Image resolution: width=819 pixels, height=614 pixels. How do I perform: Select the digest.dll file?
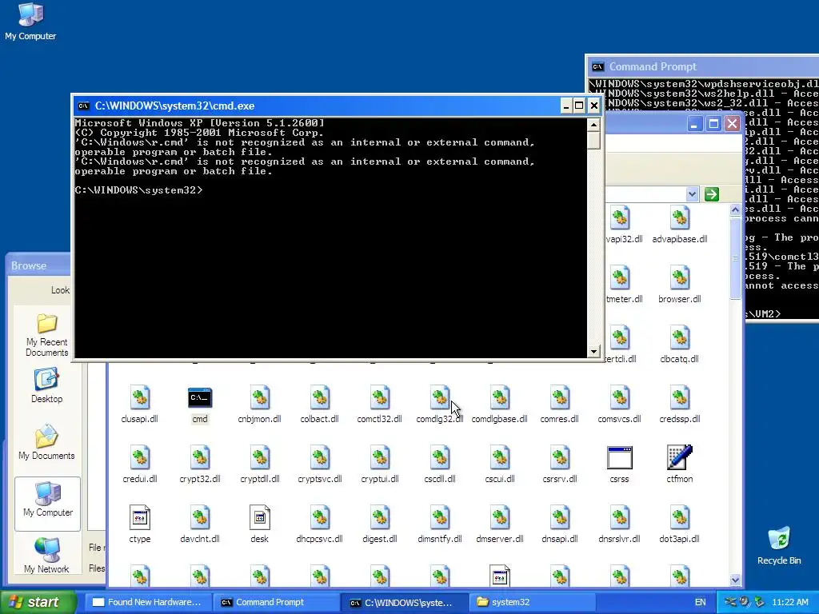pyautogui.click(x=380, y=525)
